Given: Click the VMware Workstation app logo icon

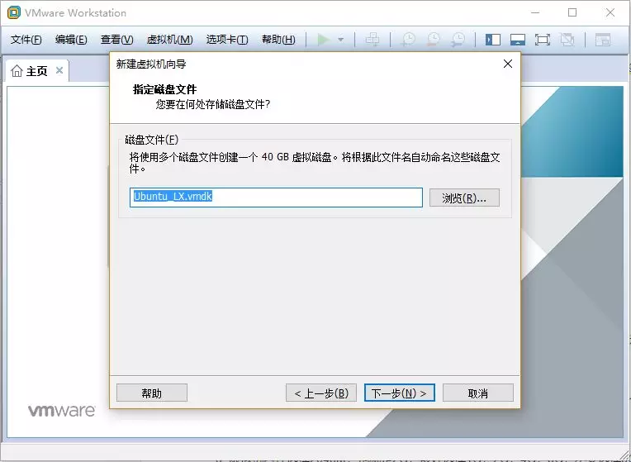Looking at the screenshot, I should (x=14, y=12).
